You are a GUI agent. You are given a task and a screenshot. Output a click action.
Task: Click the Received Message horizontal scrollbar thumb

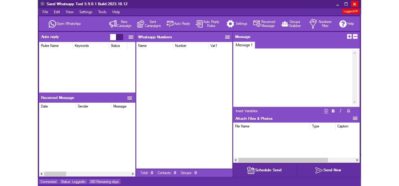[x=55, y=174]
